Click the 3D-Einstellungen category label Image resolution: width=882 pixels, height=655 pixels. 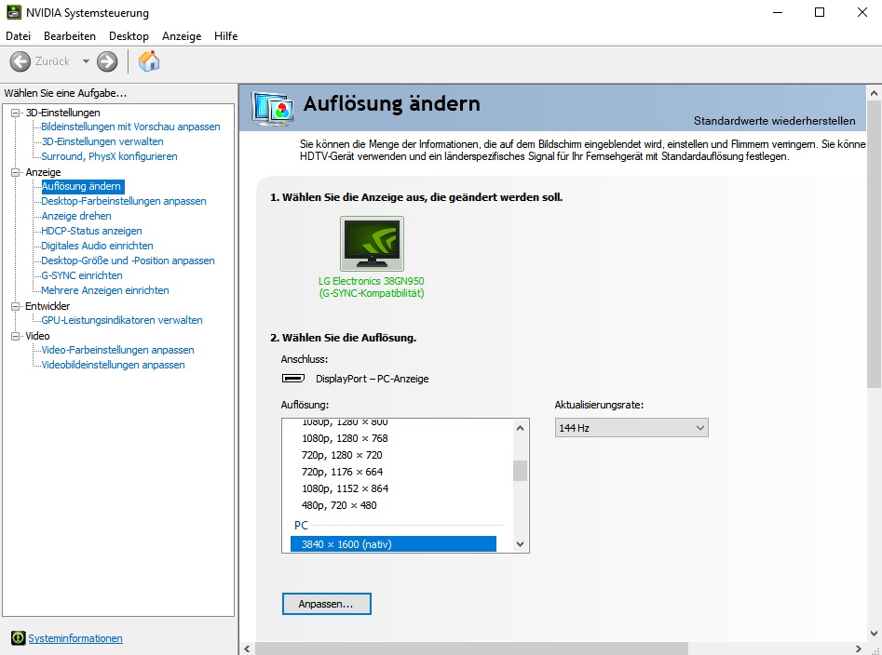point(62,113)
